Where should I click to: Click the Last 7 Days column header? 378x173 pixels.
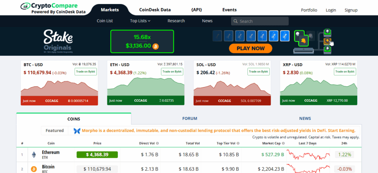[307, 143]
